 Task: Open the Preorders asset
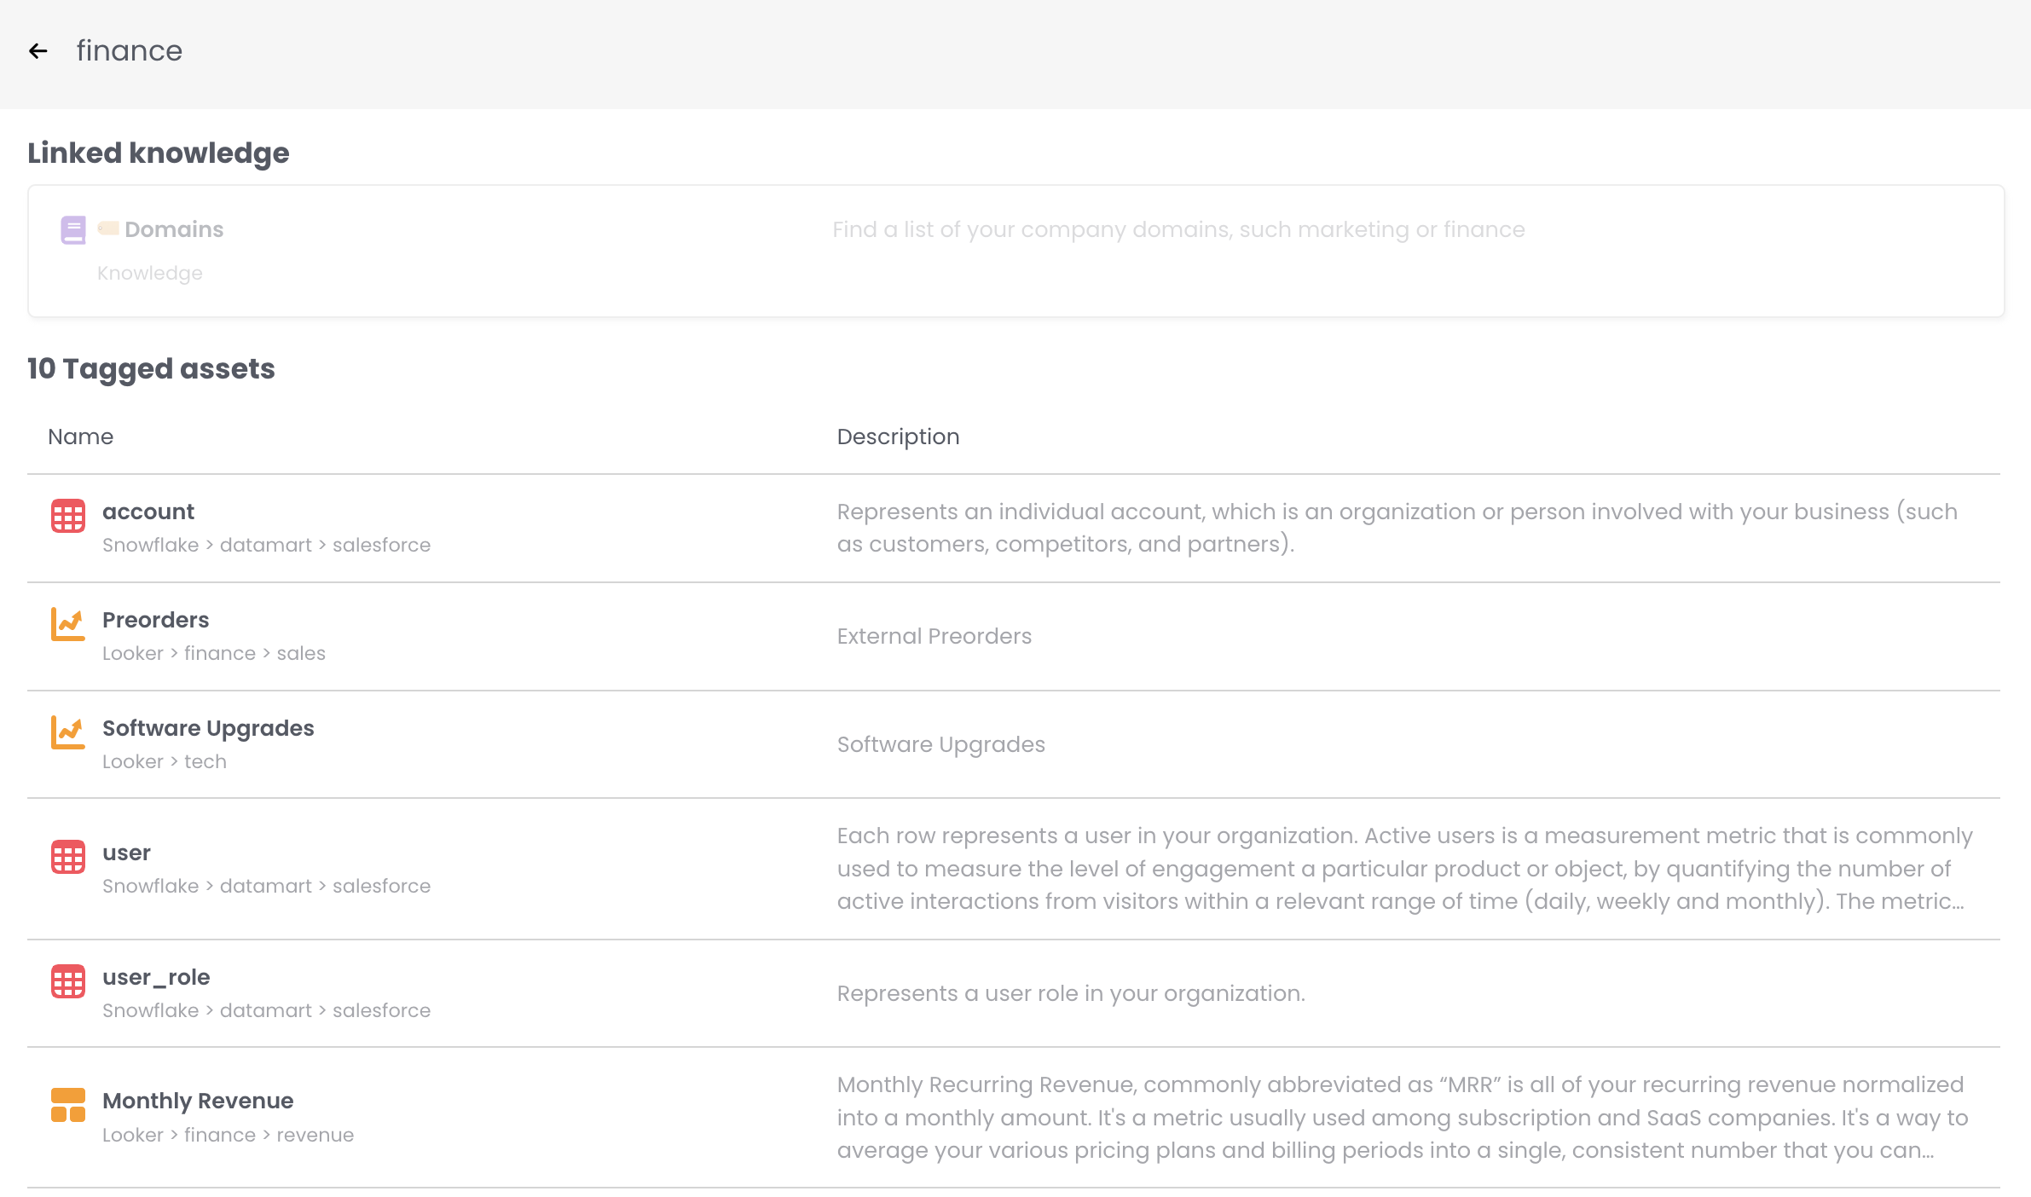155,620
